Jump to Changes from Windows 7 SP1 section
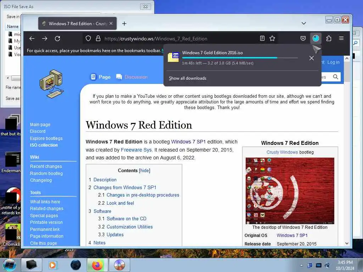Viewport: 363px width, 272px height. pos(125,187)
